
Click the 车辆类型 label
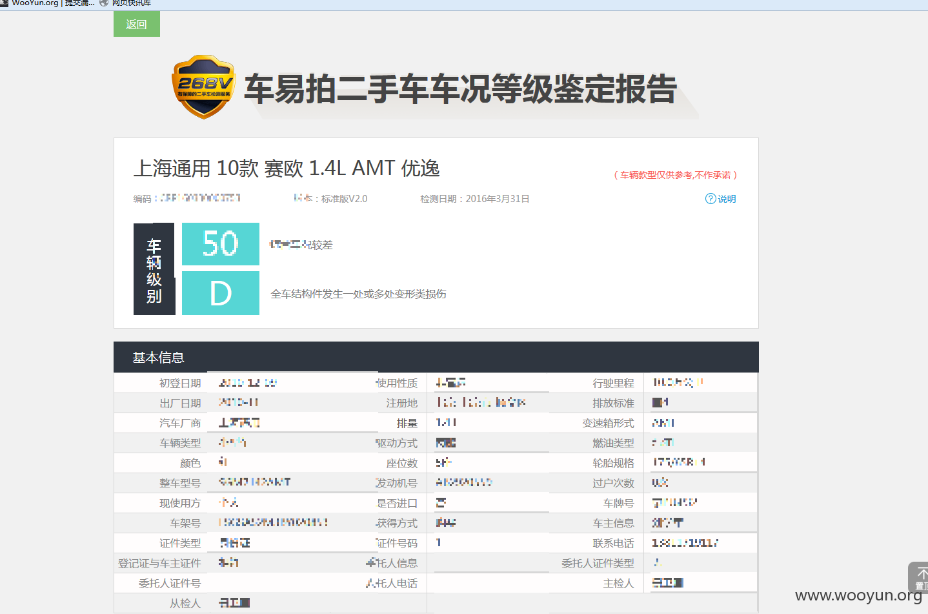181,444
